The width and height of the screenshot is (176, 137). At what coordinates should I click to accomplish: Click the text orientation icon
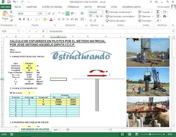(x=72, y=13)
